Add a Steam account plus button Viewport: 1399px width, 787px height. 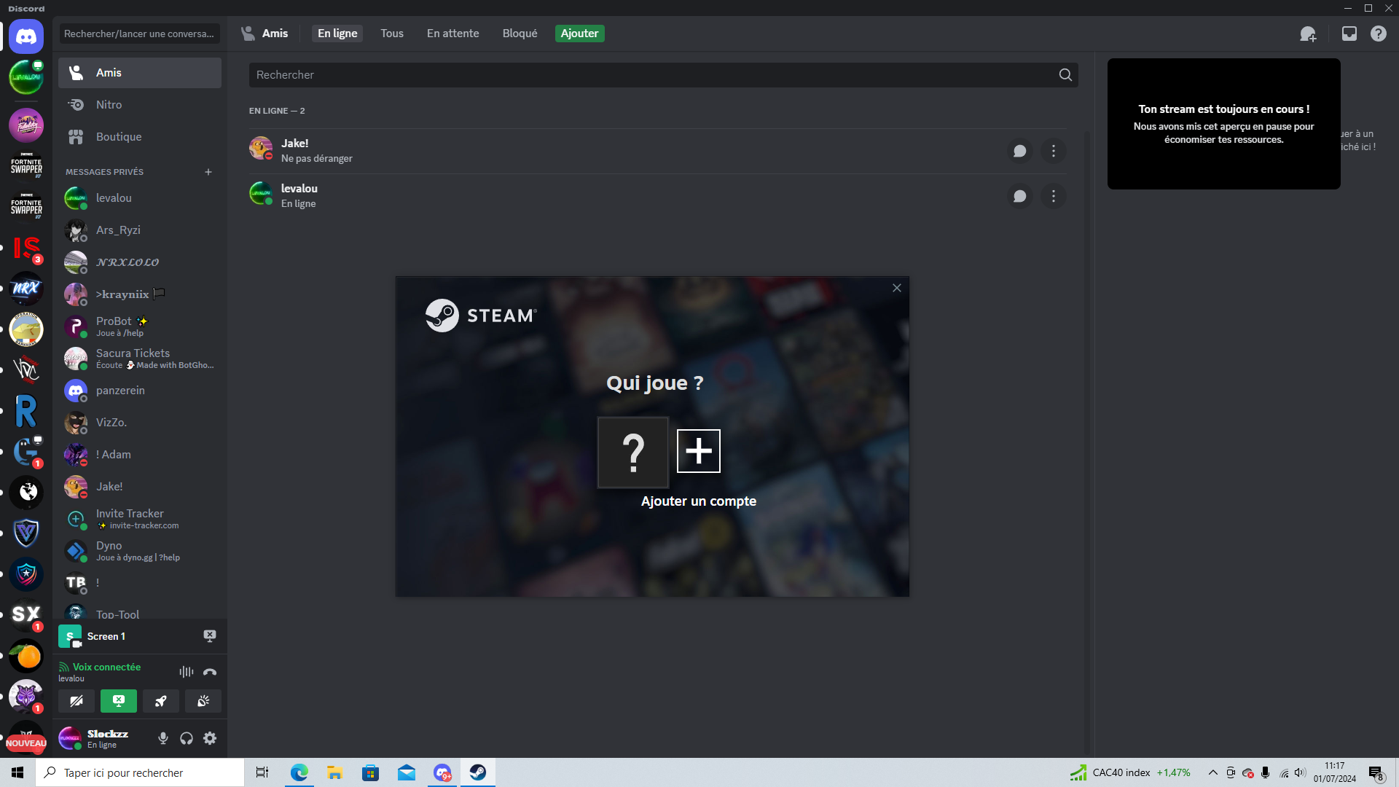699,451
